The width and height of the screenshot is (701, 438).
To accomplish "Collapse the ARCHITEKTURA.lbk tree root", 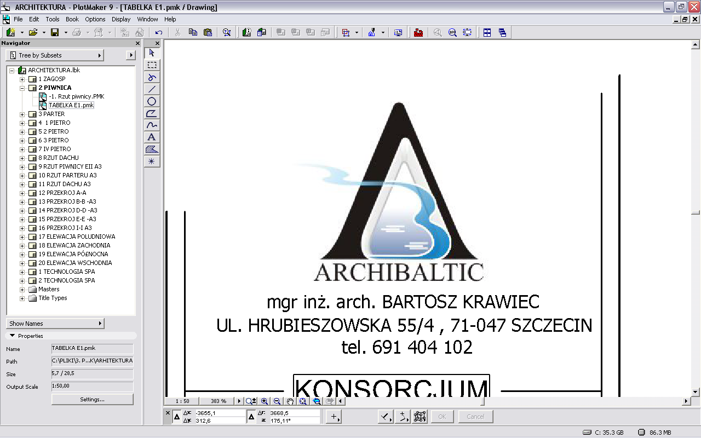I will click(12, 70).
